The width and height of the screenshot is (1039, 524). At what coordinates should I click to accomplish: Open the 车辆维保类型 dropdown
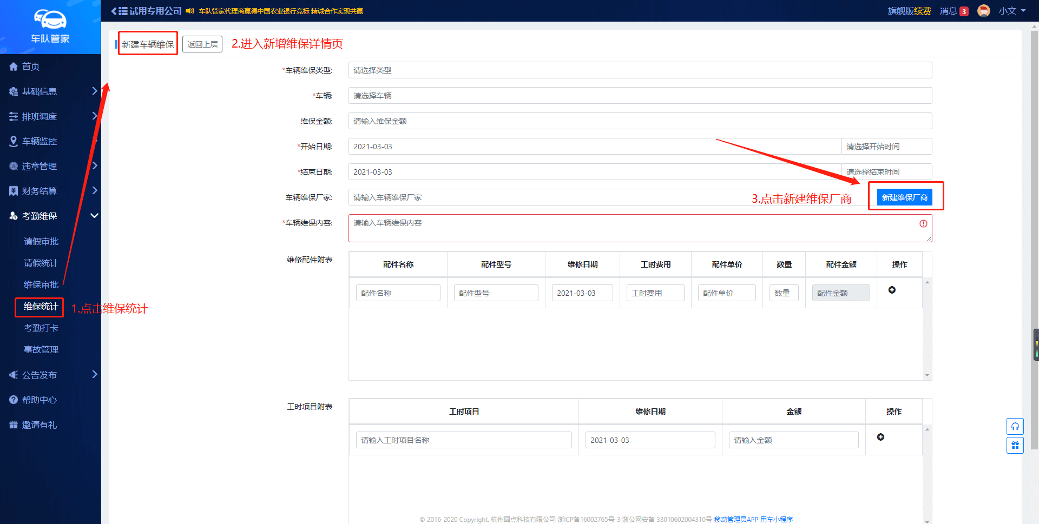coord(640,70)
